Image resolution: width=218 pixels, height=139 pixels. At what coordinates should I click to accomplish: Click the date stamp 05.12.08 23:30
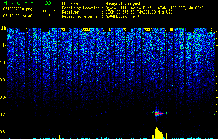18,16
